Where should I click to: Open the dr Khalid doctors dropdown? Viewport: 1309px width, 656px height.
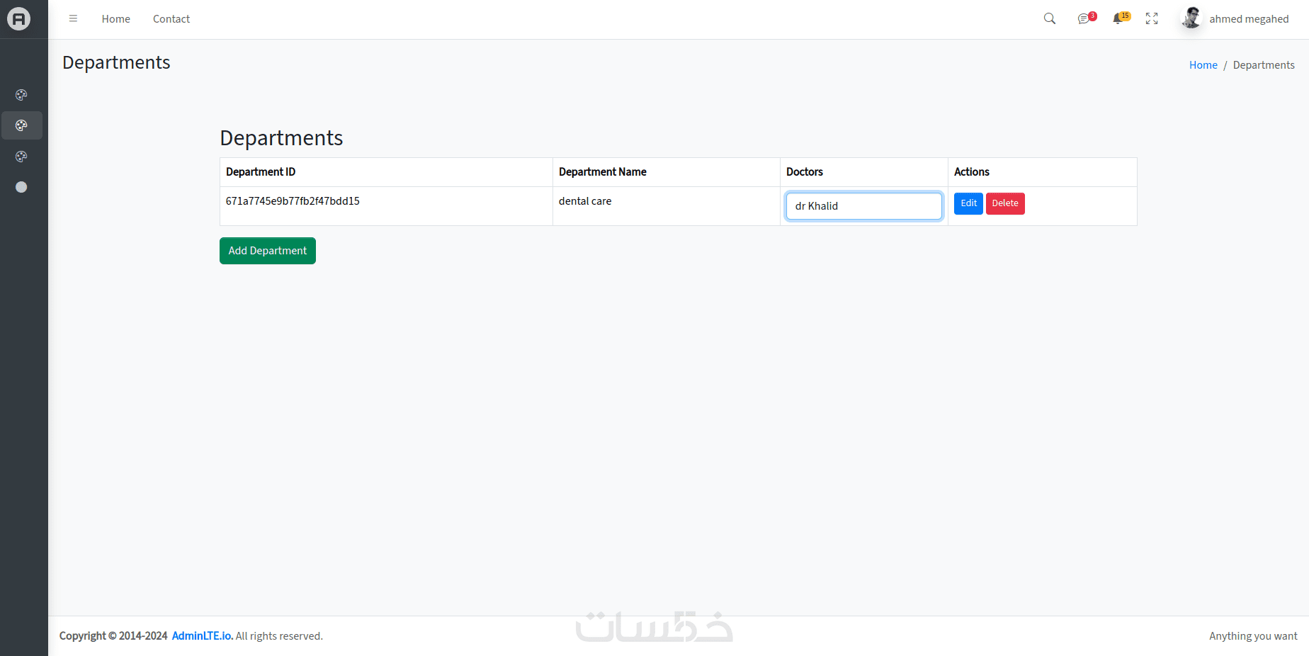pyautogui.click(x=863, y=206)
